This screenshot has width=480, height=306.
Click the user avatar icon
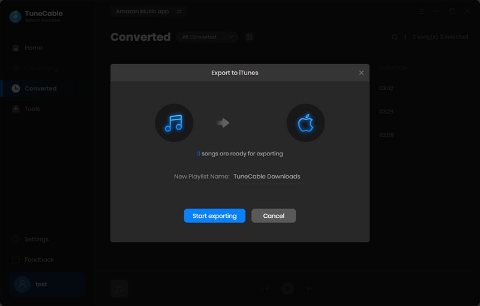22,284
